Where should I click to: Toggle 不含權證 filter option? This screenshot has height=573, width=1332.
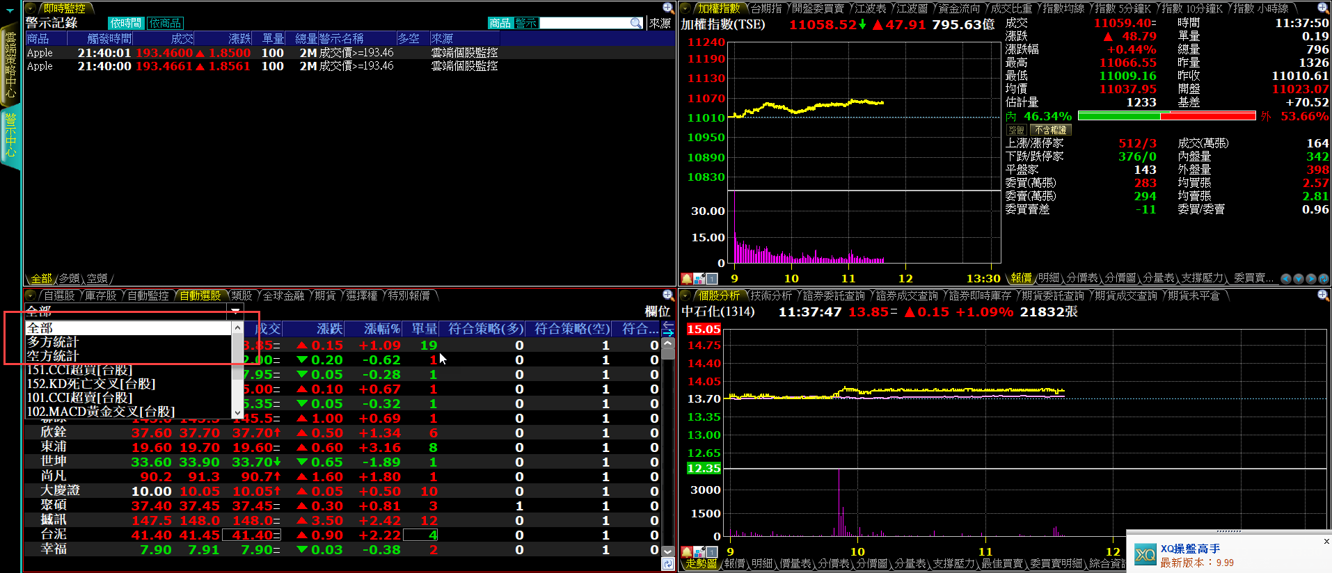click(1049, 130)
